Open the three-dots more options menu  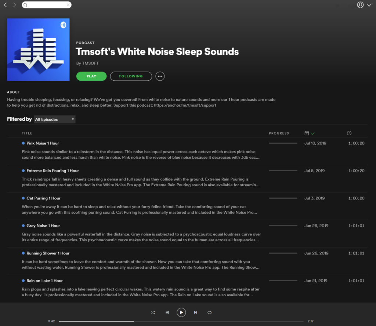point(160,76)
